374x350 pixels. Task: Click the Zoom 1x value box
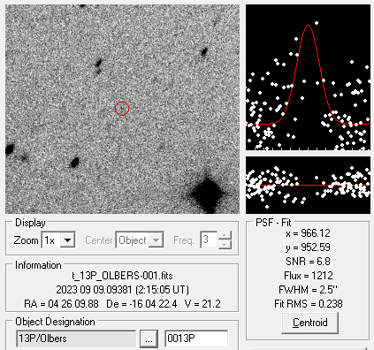51,240
